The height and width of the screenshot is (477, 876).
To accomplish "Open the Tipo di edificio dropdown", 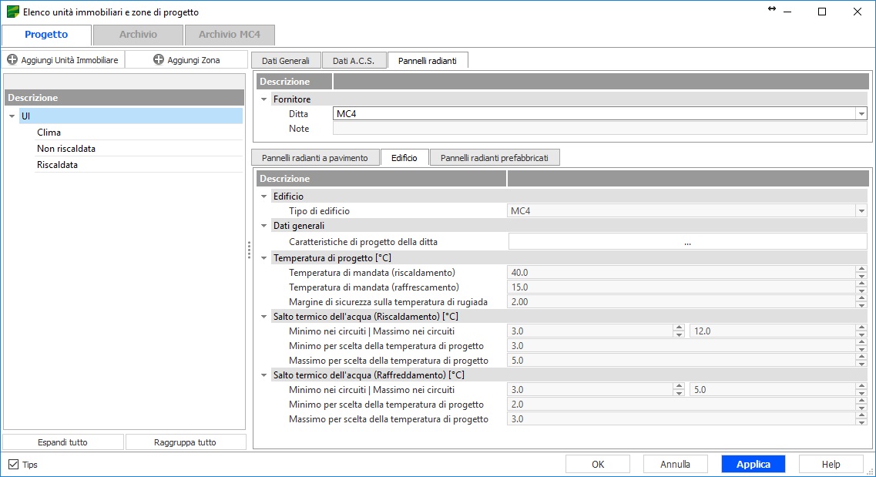I will (861, 211).
